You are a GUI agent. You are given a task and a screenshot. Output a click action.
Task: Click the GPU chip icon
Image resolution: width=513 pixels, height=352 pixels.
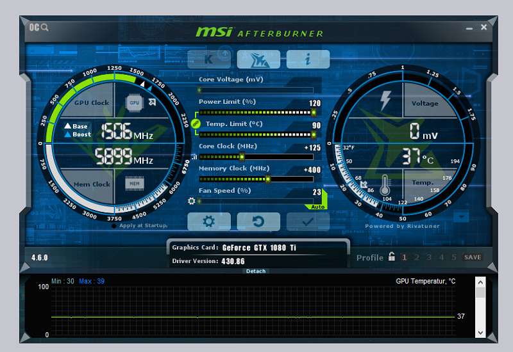(134, 103)
